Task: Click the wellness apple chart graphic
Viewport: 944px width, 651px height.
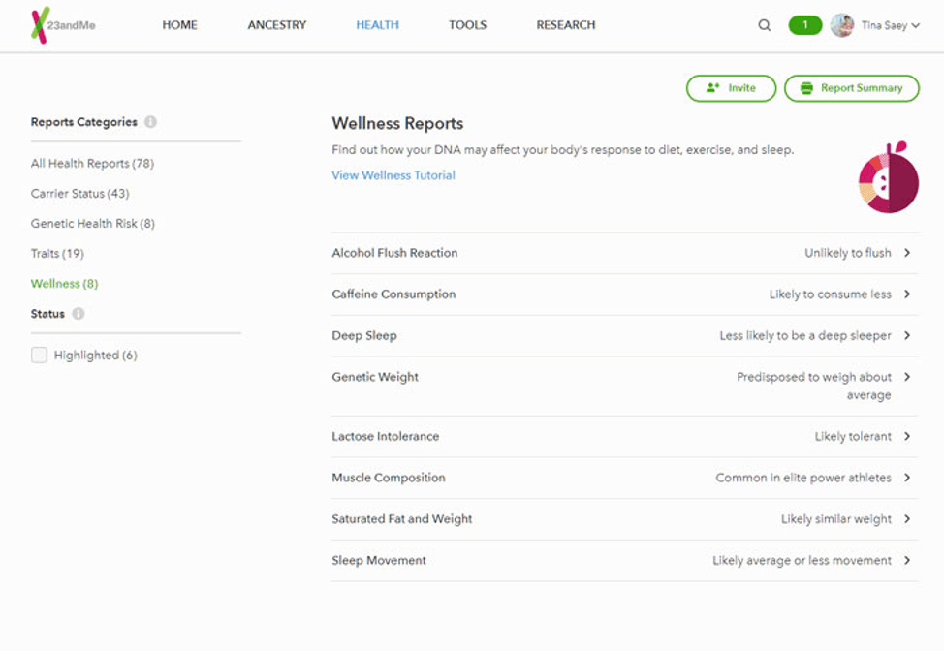Action: 889,179
